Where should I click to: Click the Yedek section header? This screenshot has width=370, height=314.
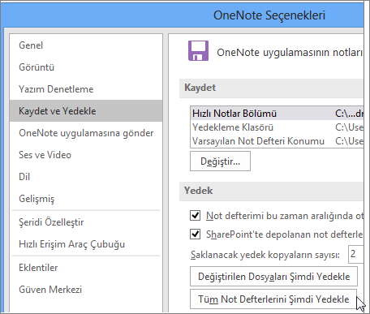(271, 191)
